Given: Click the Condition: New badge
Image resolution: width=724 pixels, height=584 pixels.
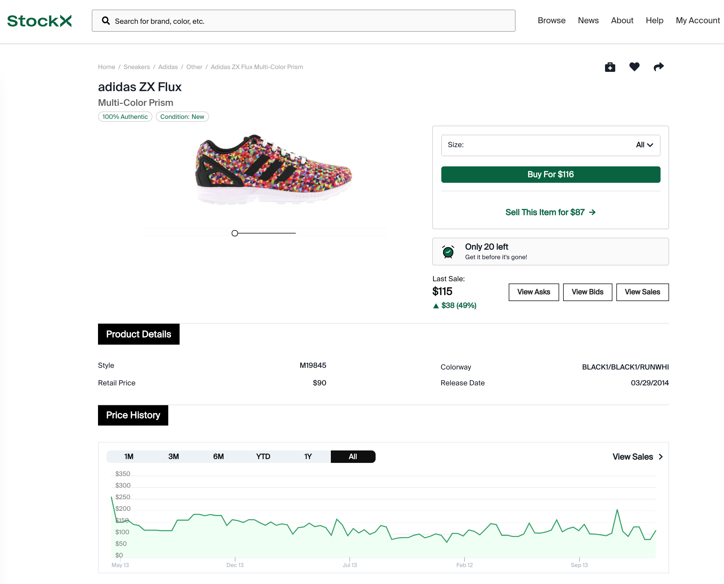Looking at the screenshot, I should pos(182,117).
